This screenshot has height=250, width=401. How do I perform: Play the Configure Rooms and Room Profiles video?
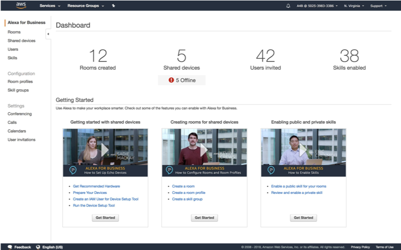(204, 149)
